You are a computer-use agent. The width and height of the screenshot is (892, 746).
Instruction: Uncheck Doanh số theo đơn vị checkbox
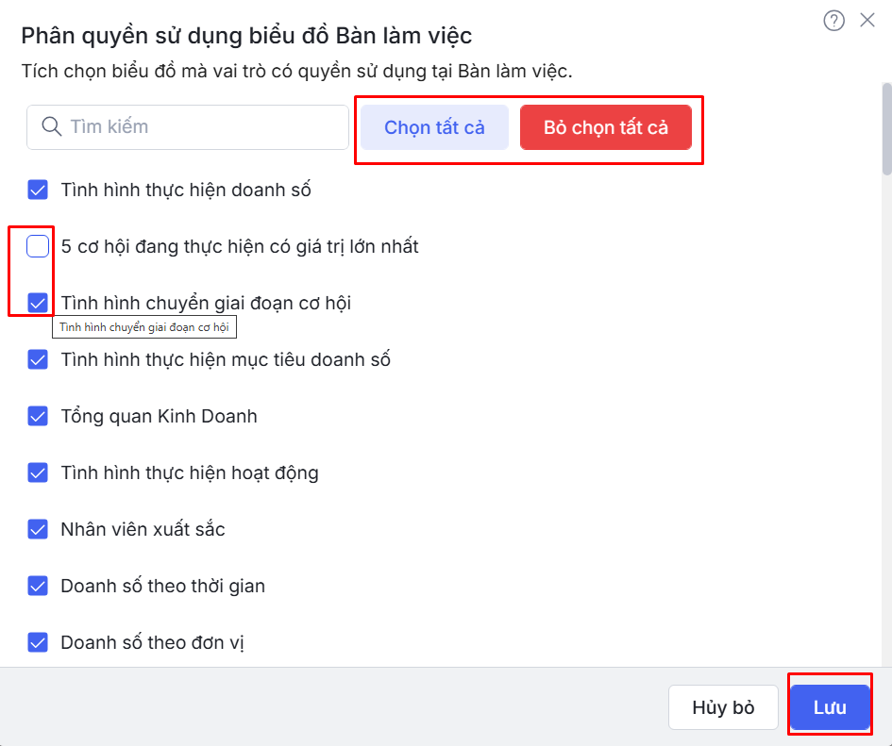pyautogui.click(x=38, y=642)
